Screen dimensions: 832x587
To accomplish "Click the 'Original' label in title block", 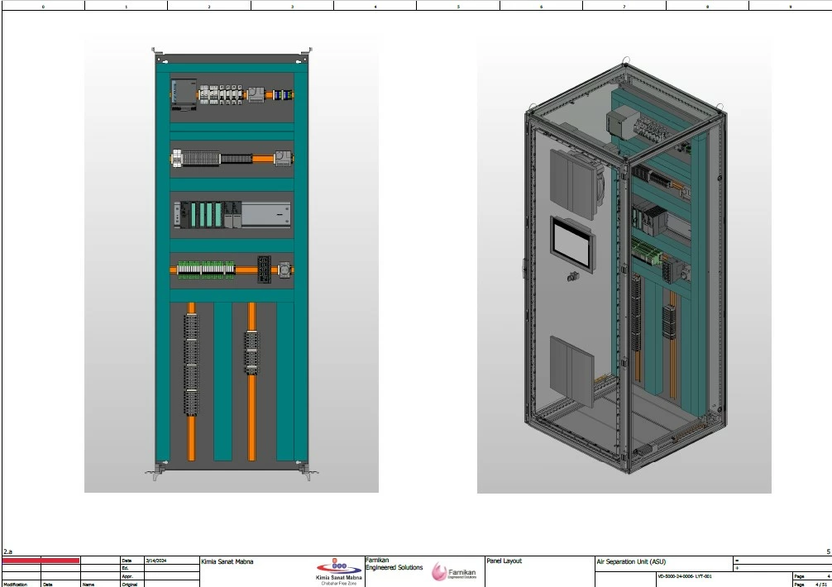I will [130, 585].
